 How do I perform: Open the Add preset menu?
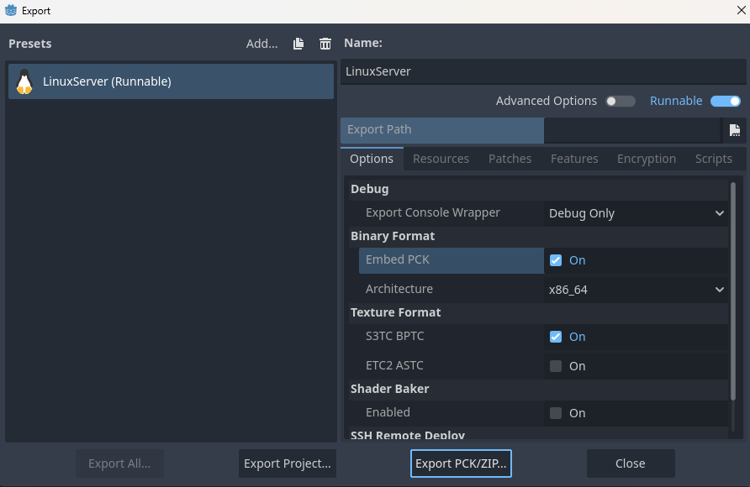261,44
